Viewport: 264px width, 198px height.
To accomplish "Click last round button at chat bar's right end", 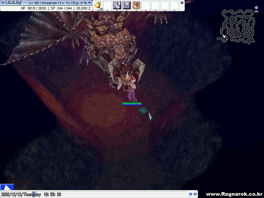I will click(195, 194).
